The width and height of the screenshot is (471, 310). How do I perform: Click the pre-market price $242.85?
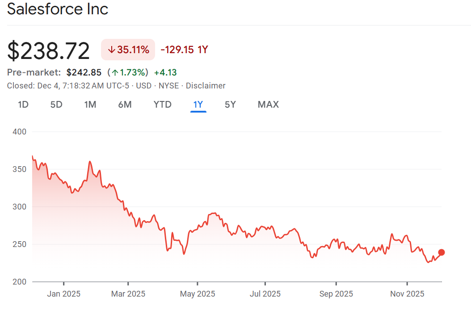[84, 72]
